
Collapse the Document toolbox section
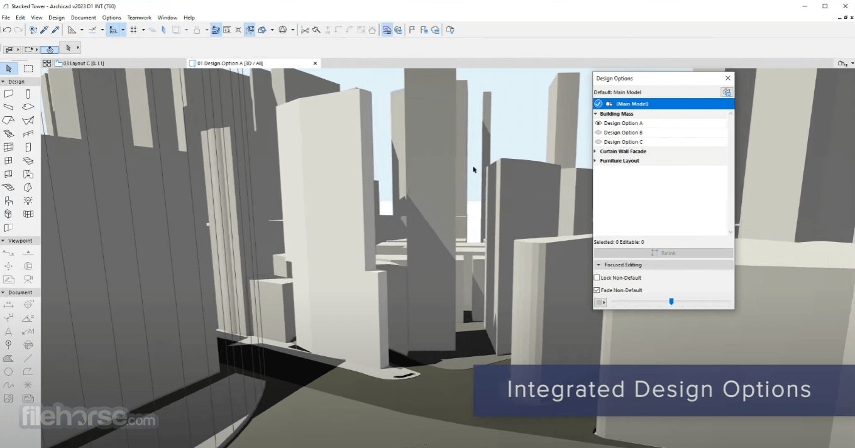click(x=3, y=292)
